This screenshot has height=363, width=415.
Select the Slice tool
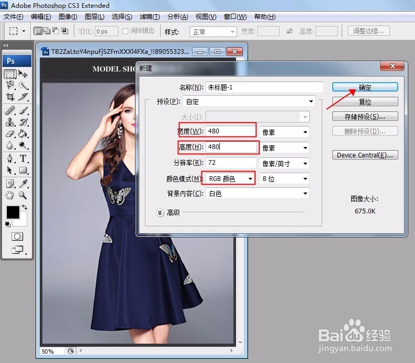coord(23,97)
